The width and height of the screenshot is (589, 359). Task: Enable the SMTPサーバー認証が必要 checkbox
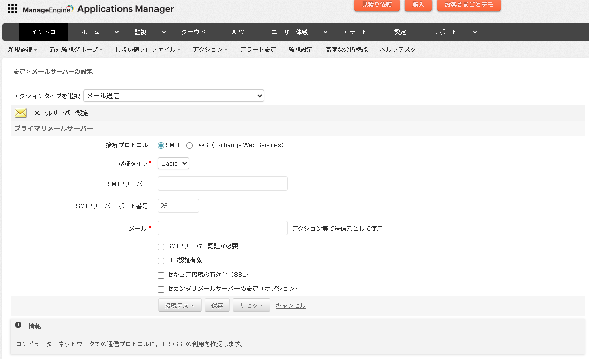(161, 247)
